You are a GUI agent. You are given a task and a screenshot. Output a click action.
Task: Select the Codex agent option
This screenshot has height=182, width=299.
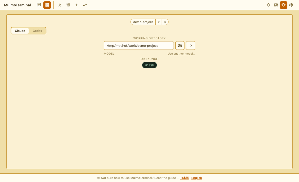38,31
